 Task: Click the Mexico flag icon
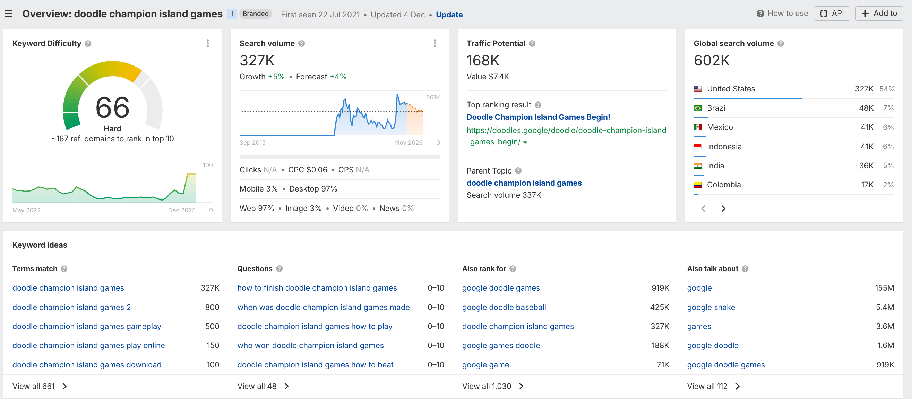tap(698, 127)
